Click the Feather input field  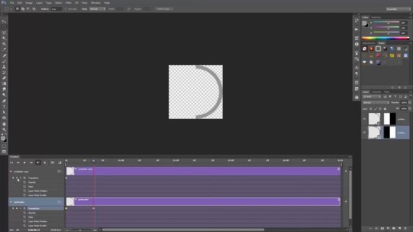click(x=56, y=9)
